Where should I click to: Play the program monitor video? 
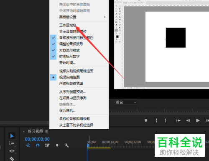[x=198, y=120]
